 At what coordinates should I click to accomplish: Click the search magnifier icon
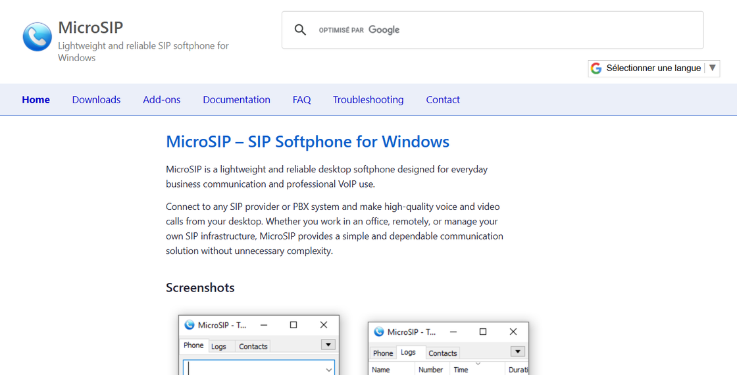(300, 30)
